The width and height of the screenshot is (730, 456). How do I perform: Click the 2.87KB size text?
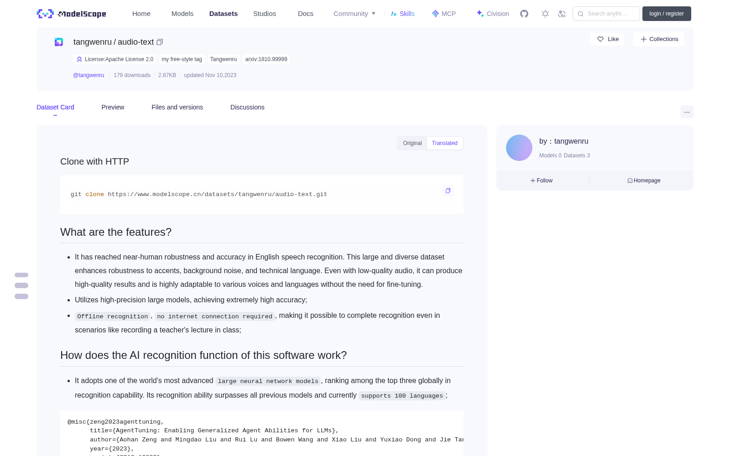coord(167,75)
